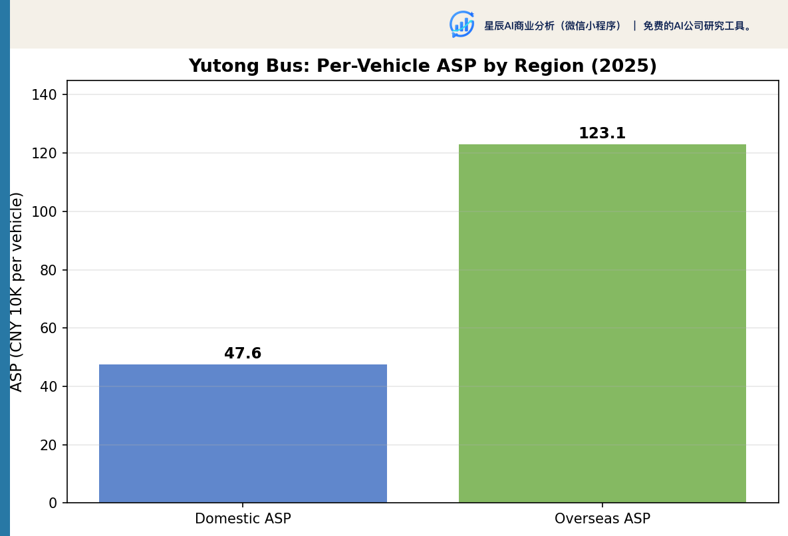The height and width of the screenshot is (536, 788).
Task: Click the 100 y-axis tick label
Action: click(x=45, y=211)
